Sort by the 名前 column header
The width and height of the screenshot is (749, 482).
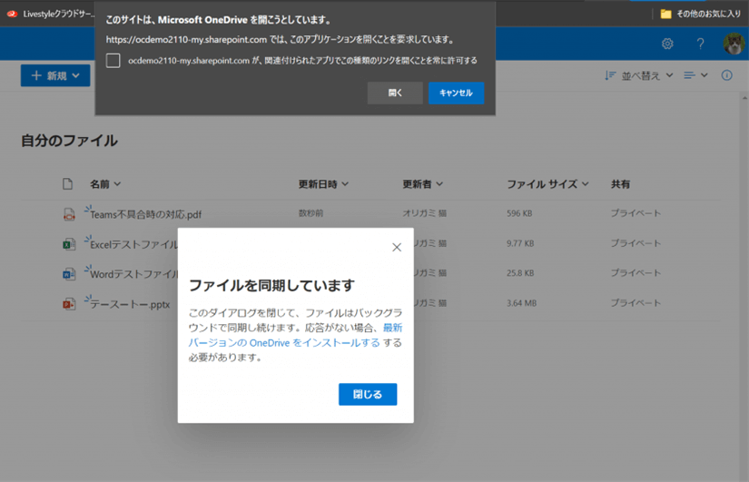(105, 184)
